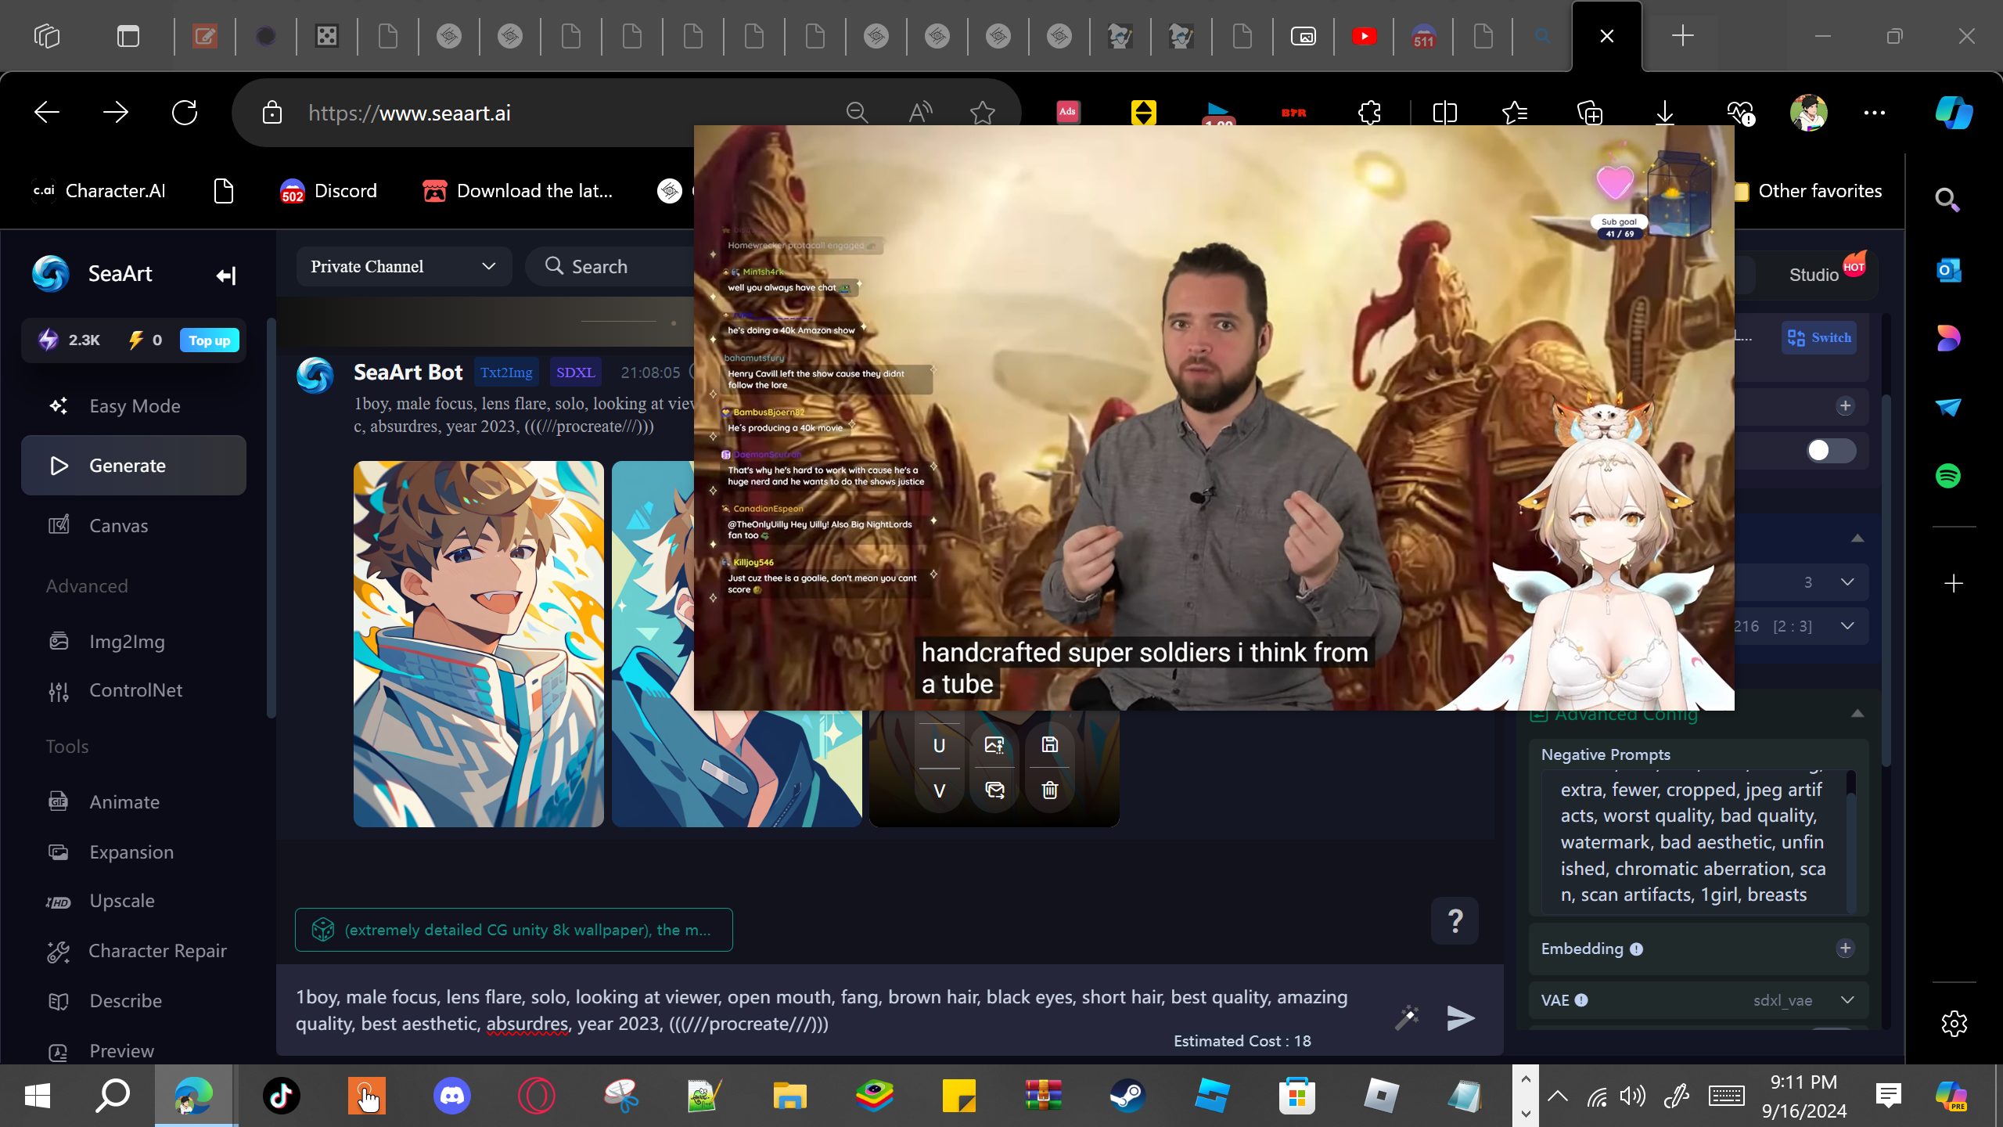The width and height of the screenshot is (2003, 1127).
Task: Click the send generate arrow icon
Action: 1461,1017
